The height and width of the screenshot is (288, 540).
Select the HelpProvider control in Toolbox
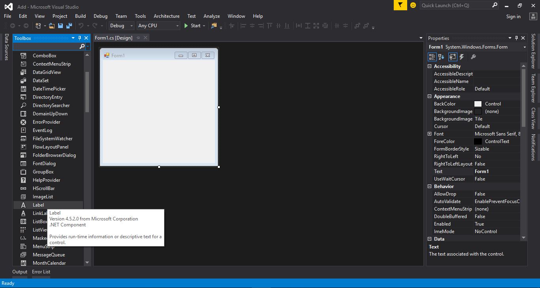pos(46,180)
